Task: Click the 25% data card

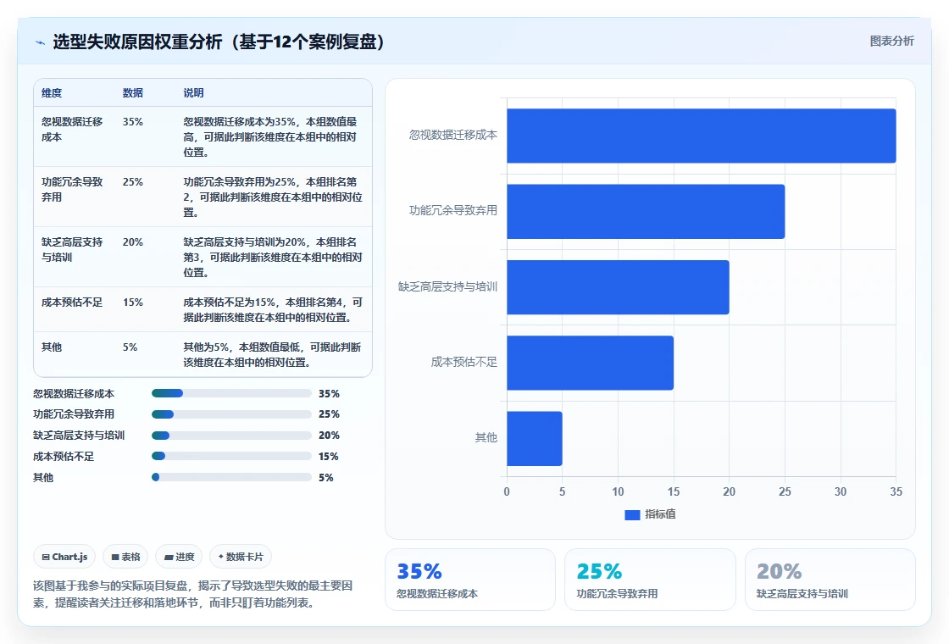Action: coord(650,580)
